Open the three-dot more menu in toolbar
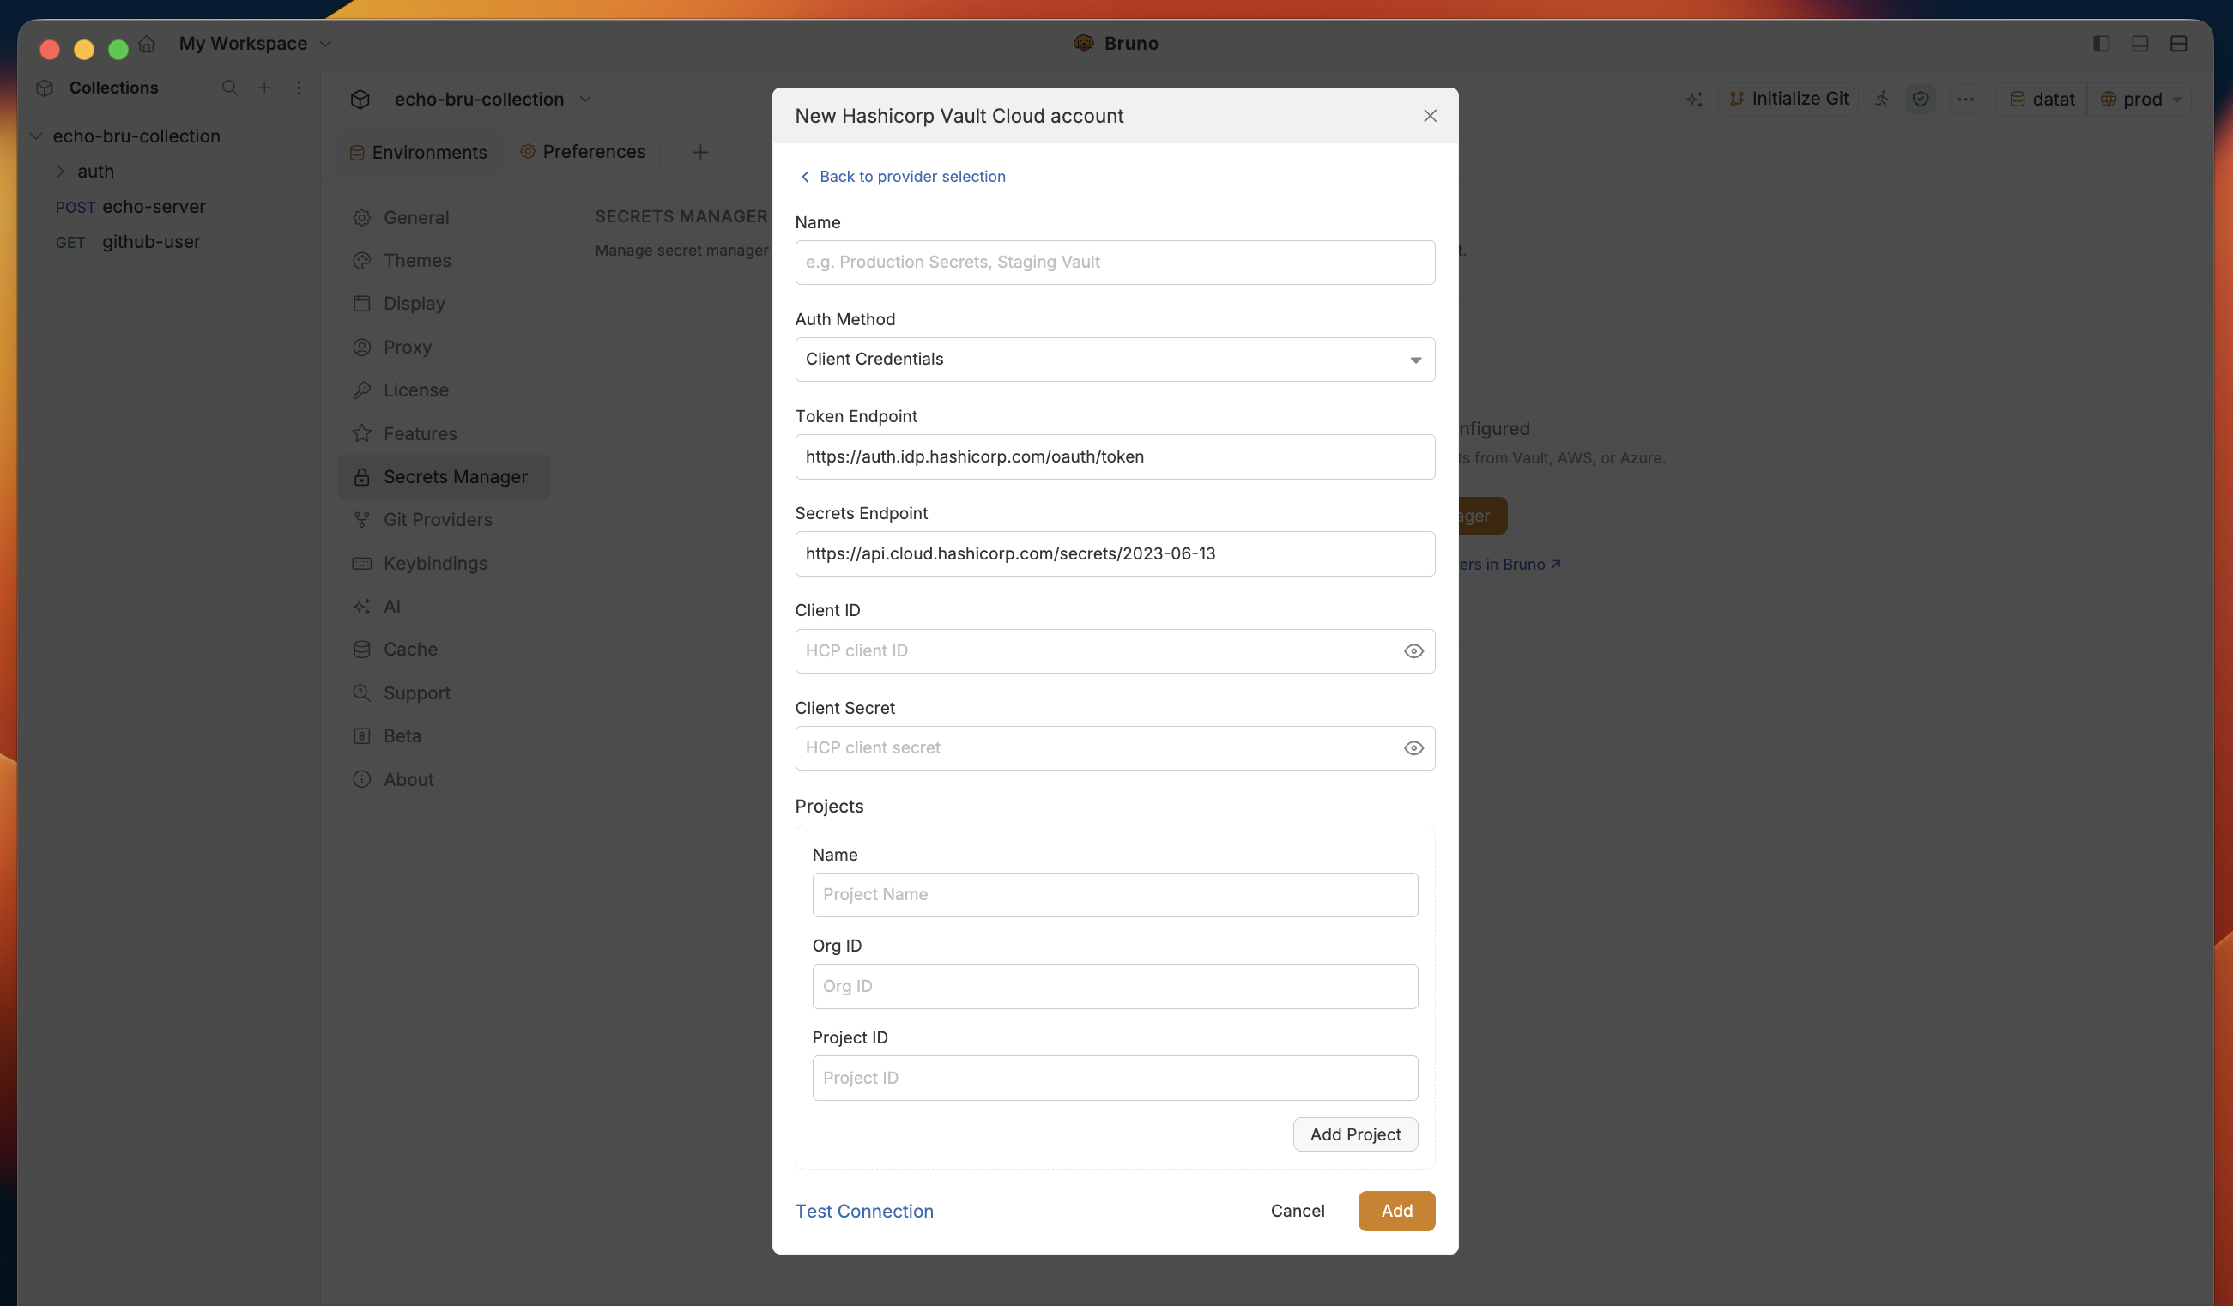This screenshot has width=2233, height=1306. coord(1965,100)
